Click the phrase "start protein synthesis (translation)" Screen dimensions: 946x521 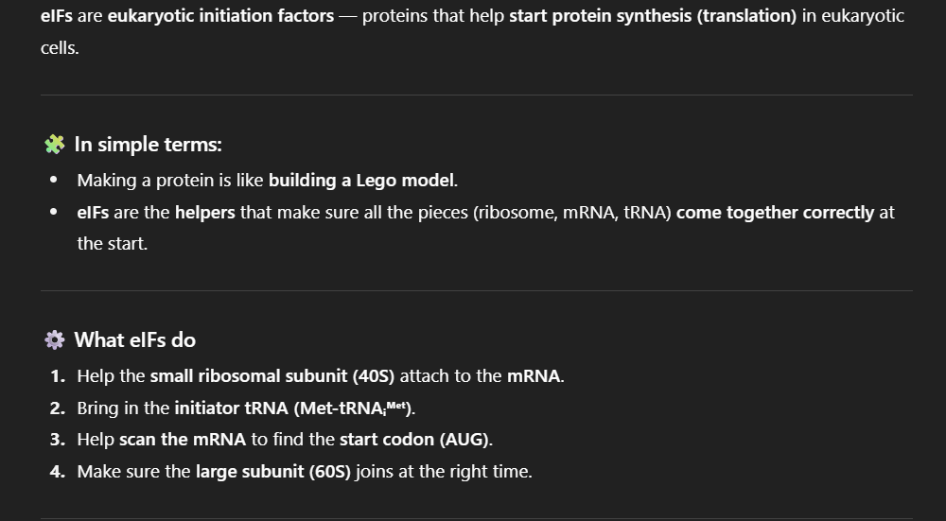coord(653,16)
